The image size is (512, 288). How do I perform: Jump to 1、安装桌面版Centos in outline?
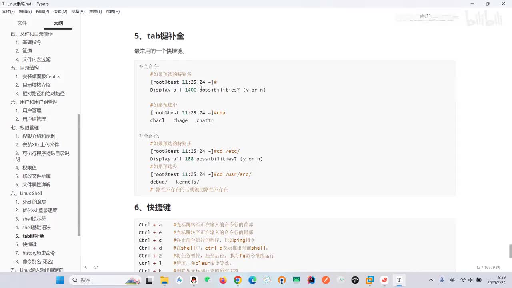click(x=38, y=76)
